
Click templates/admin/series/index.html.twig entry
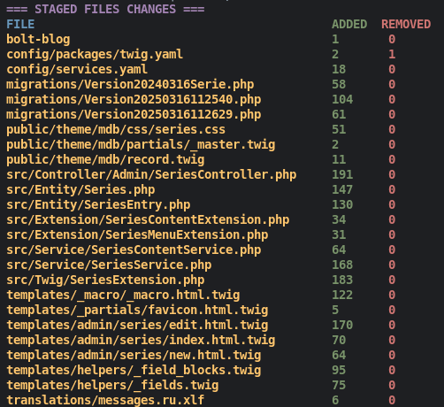[x=141, y=341]
